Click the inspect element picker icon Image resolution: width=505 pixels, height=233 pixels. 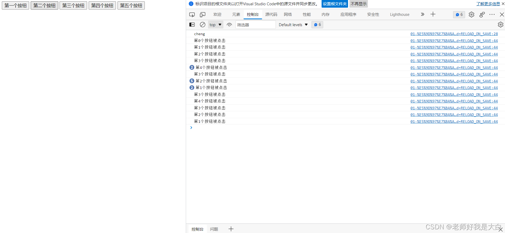coord(192,15)
